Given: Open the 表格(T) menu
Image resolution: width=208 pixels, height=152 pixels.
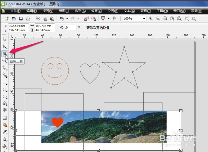Looking at the screenshot, I should pos(146,11).
